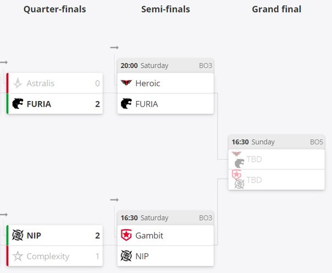Click the faded Gambit logo in grand final
Image resolution: width=332 pixels, height=273 pixels.
coord(236,174)
